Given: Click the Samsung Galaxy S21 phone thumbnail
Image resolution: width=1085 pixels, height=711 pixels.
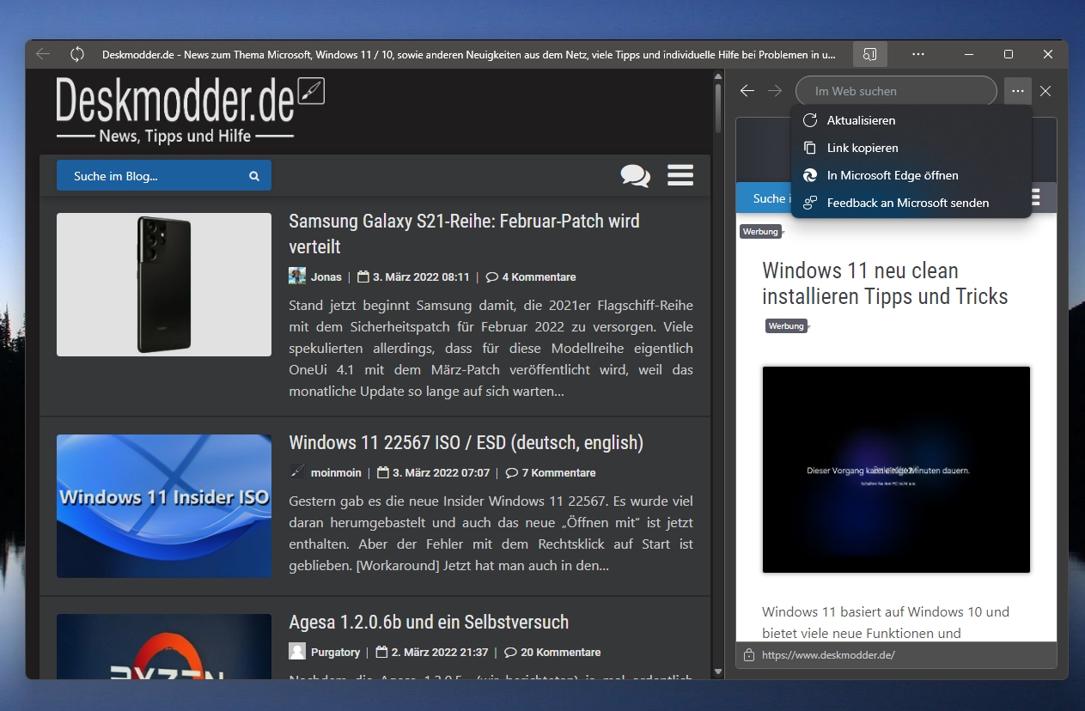Looking at the screenshot, I should click(x=164, y=284).
